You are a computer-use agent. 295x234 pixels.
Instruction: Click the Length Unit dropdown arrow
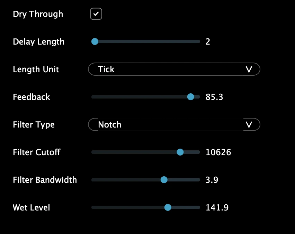click(249, 69)
